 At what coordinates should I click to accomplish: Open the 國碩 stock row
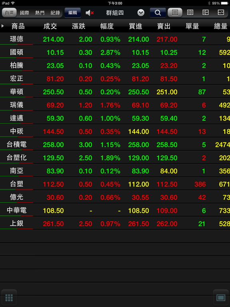(x=115, y=52)
